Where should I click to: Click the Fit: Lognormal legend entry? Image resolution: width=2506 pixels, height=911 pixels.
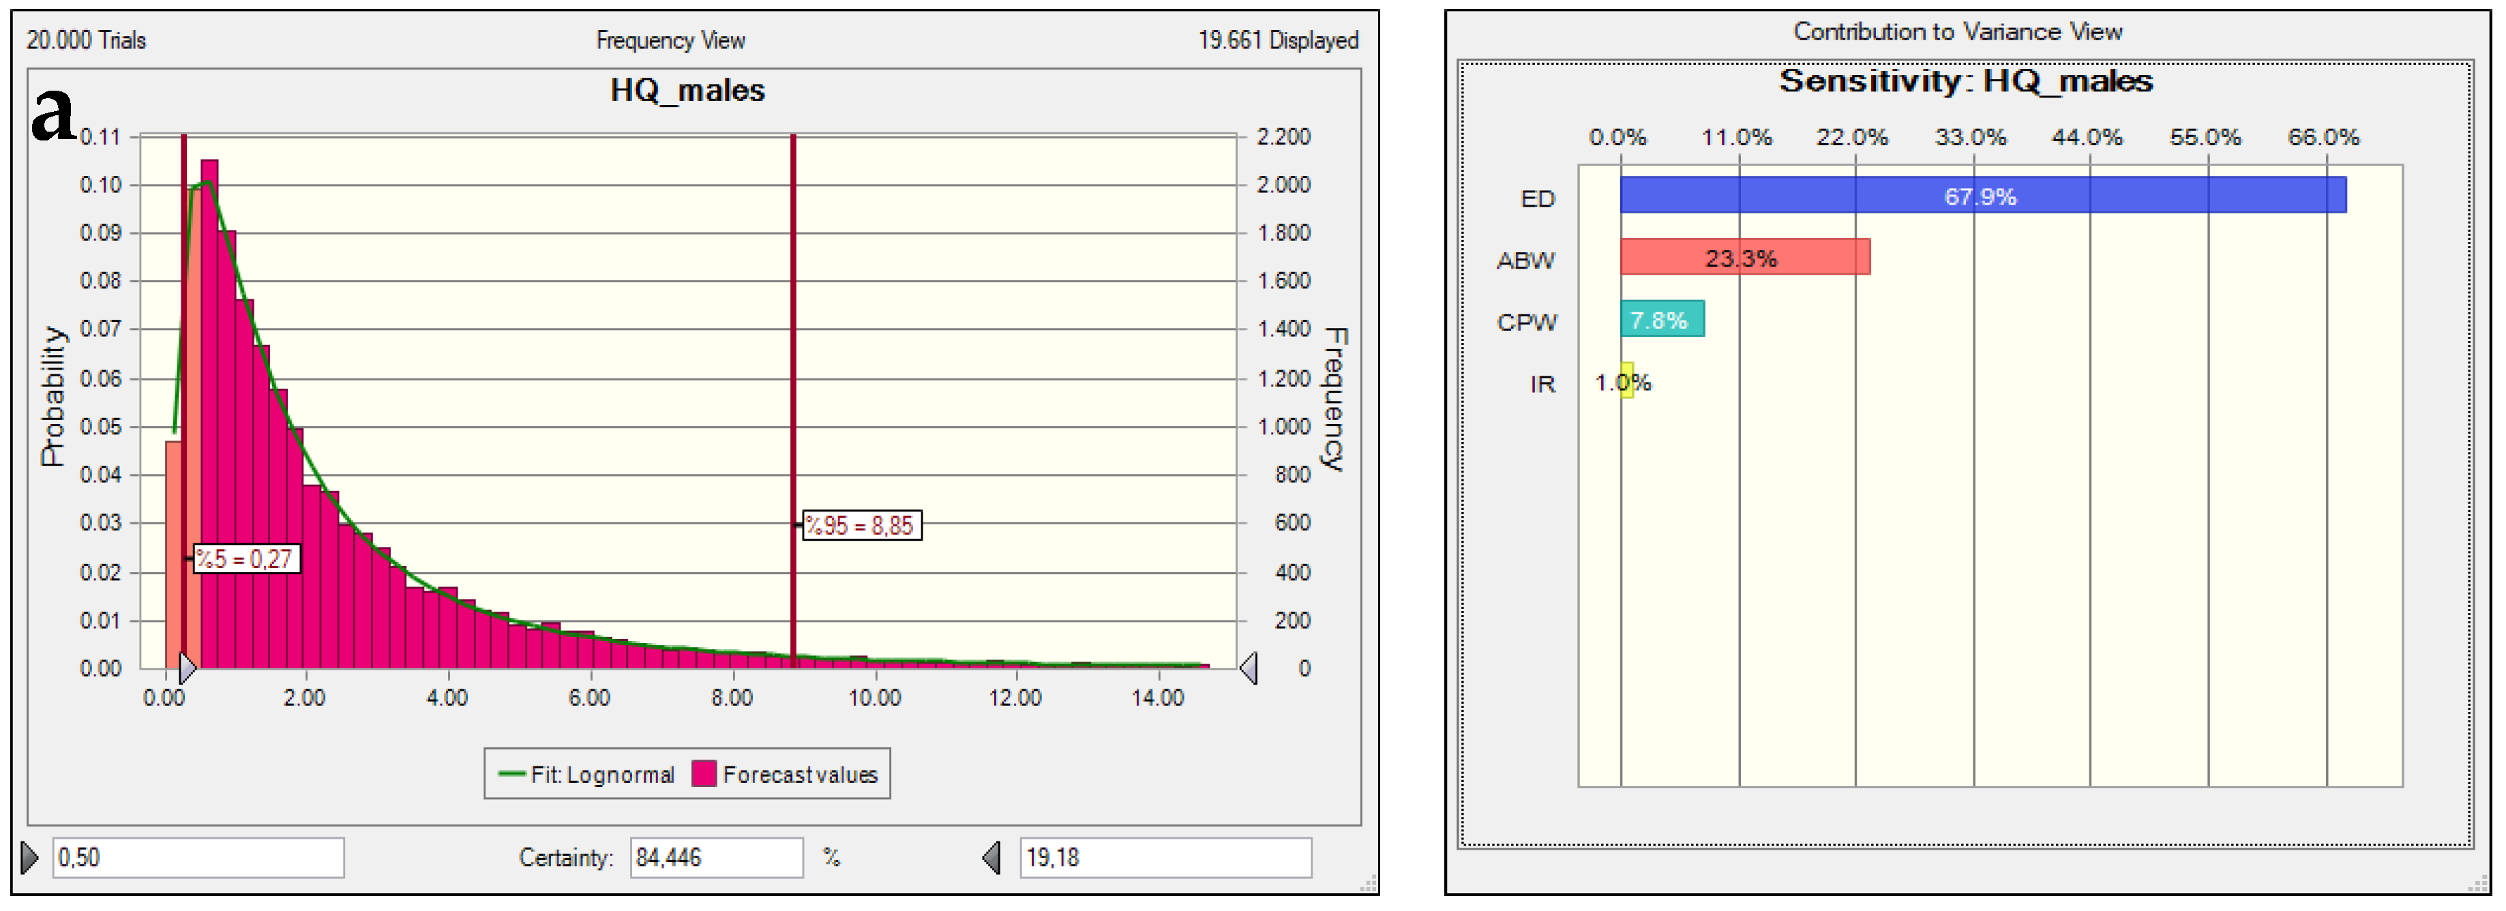(x=586, y=775)
